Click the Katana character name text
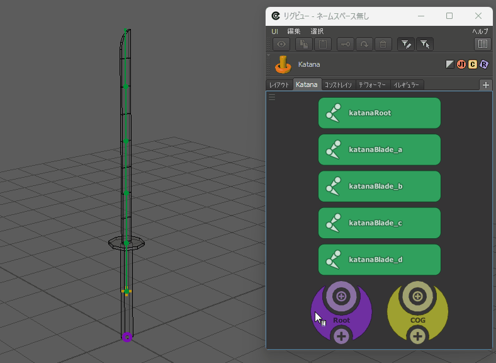 click(309, 64)
